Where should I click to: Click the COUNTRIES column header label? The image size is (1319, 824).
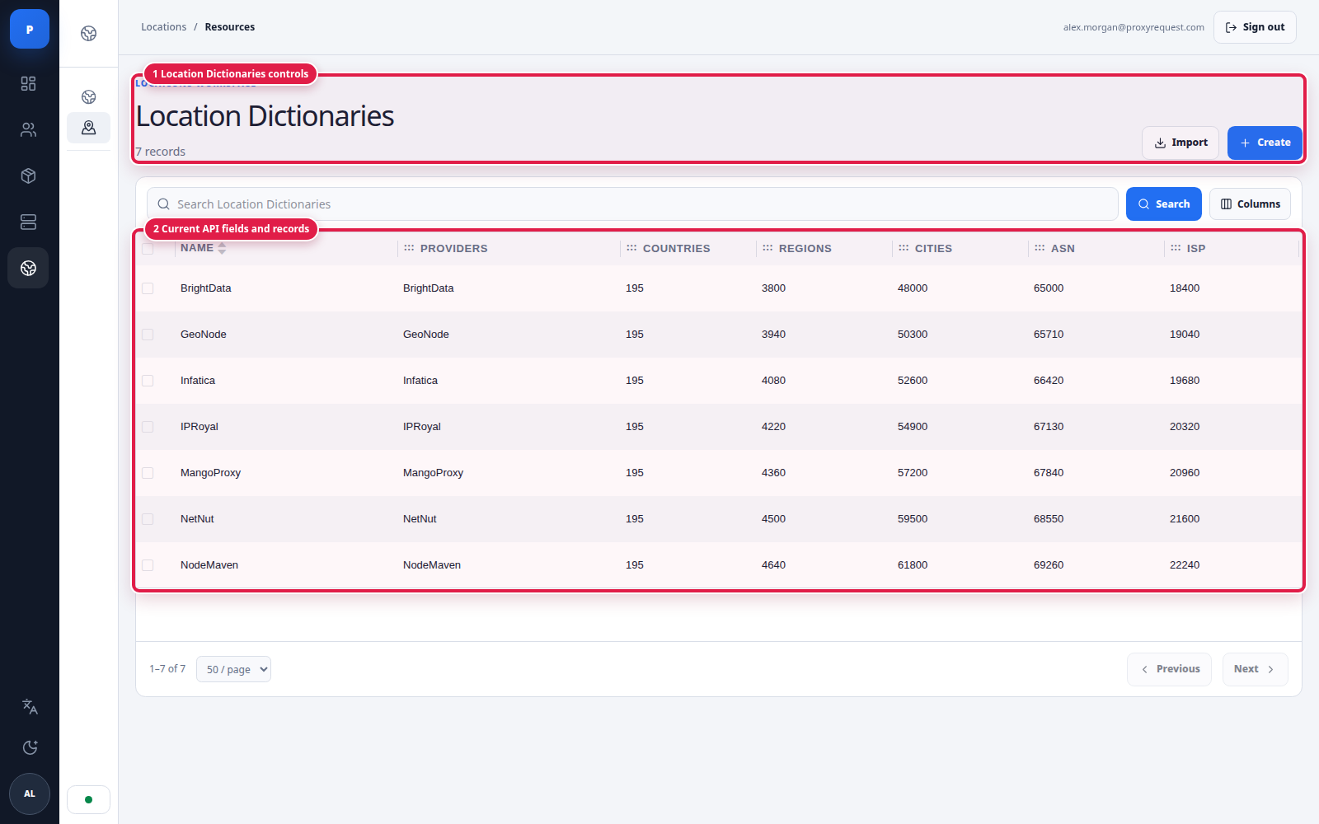pyautogui.click(x=677, y=249)
